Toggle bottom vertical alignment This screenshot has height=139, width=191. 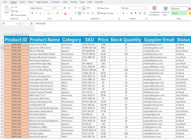point(84,8)
